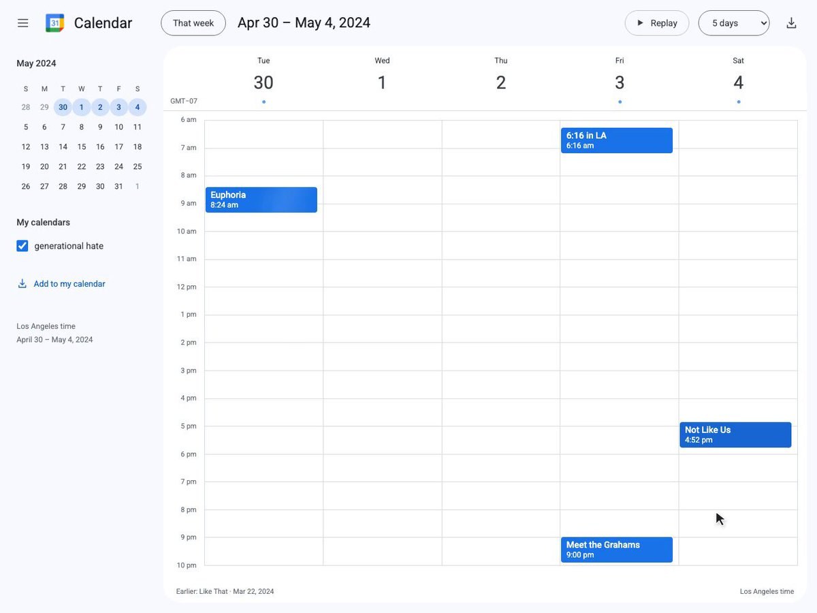Select May 7 in mini calendar
817x613 pixels.
(63, 127)
